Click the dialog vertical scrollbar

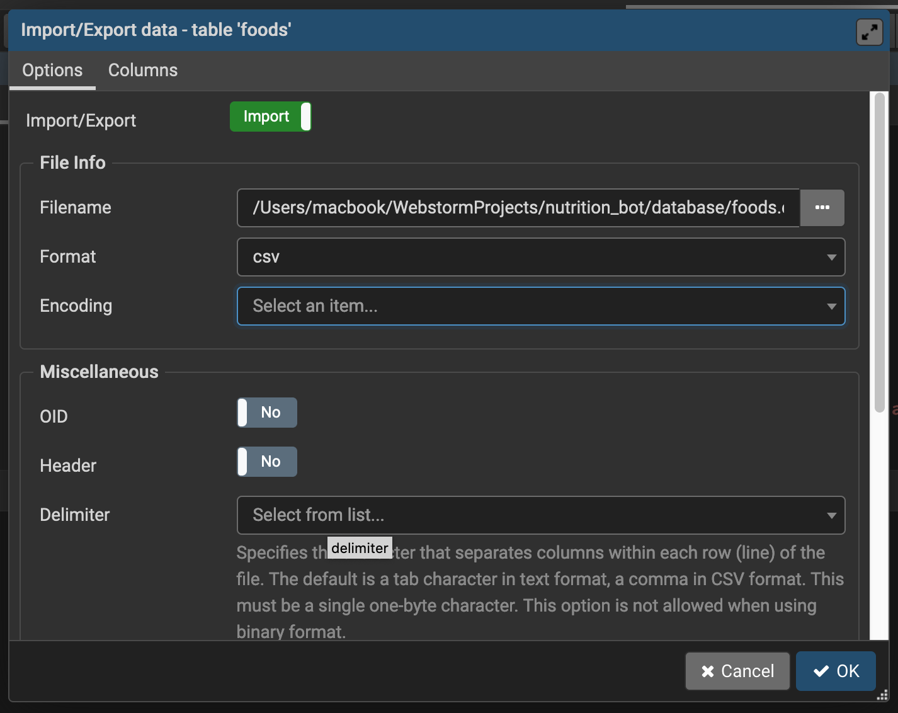click(x=880, y=252)
